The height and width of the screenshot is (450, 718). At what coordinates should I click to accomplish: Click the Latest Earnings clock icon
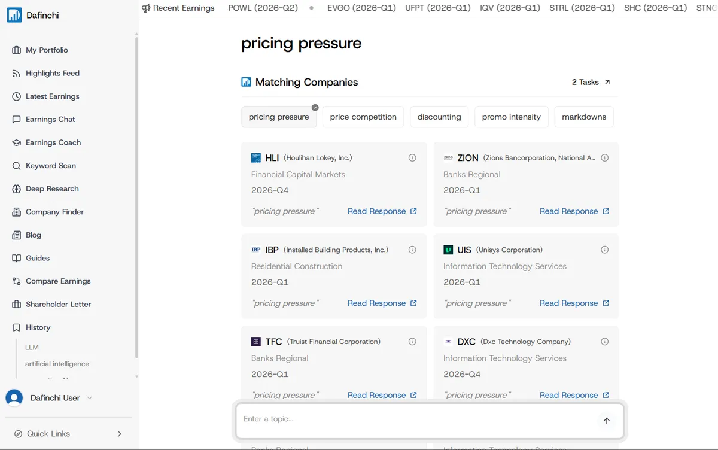pyautogui.click(x=17, y=96)
